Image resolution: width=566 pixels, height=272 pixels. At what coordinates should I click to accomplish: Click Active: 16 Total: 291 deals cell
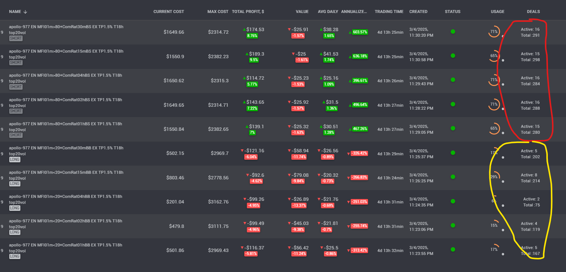pos(530,32)
